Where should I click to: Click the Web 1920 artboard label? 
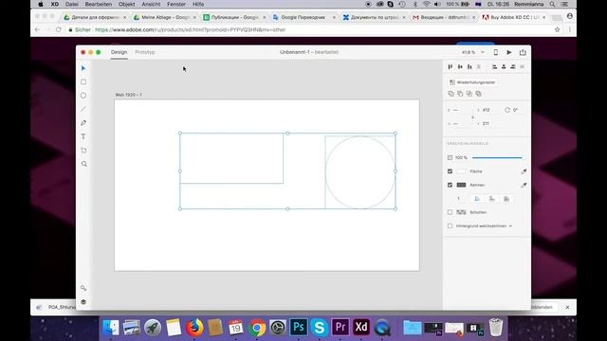click(x=129, y=95)
